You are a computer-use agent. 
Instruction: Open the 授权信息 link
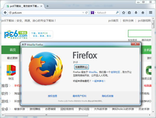53,96
